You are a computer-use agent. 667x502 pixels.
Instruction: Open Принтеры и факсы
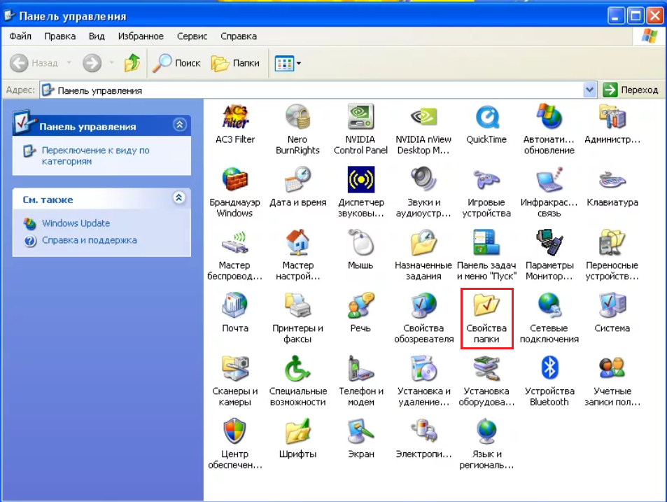pyautogui.click(x=297, y=319)
